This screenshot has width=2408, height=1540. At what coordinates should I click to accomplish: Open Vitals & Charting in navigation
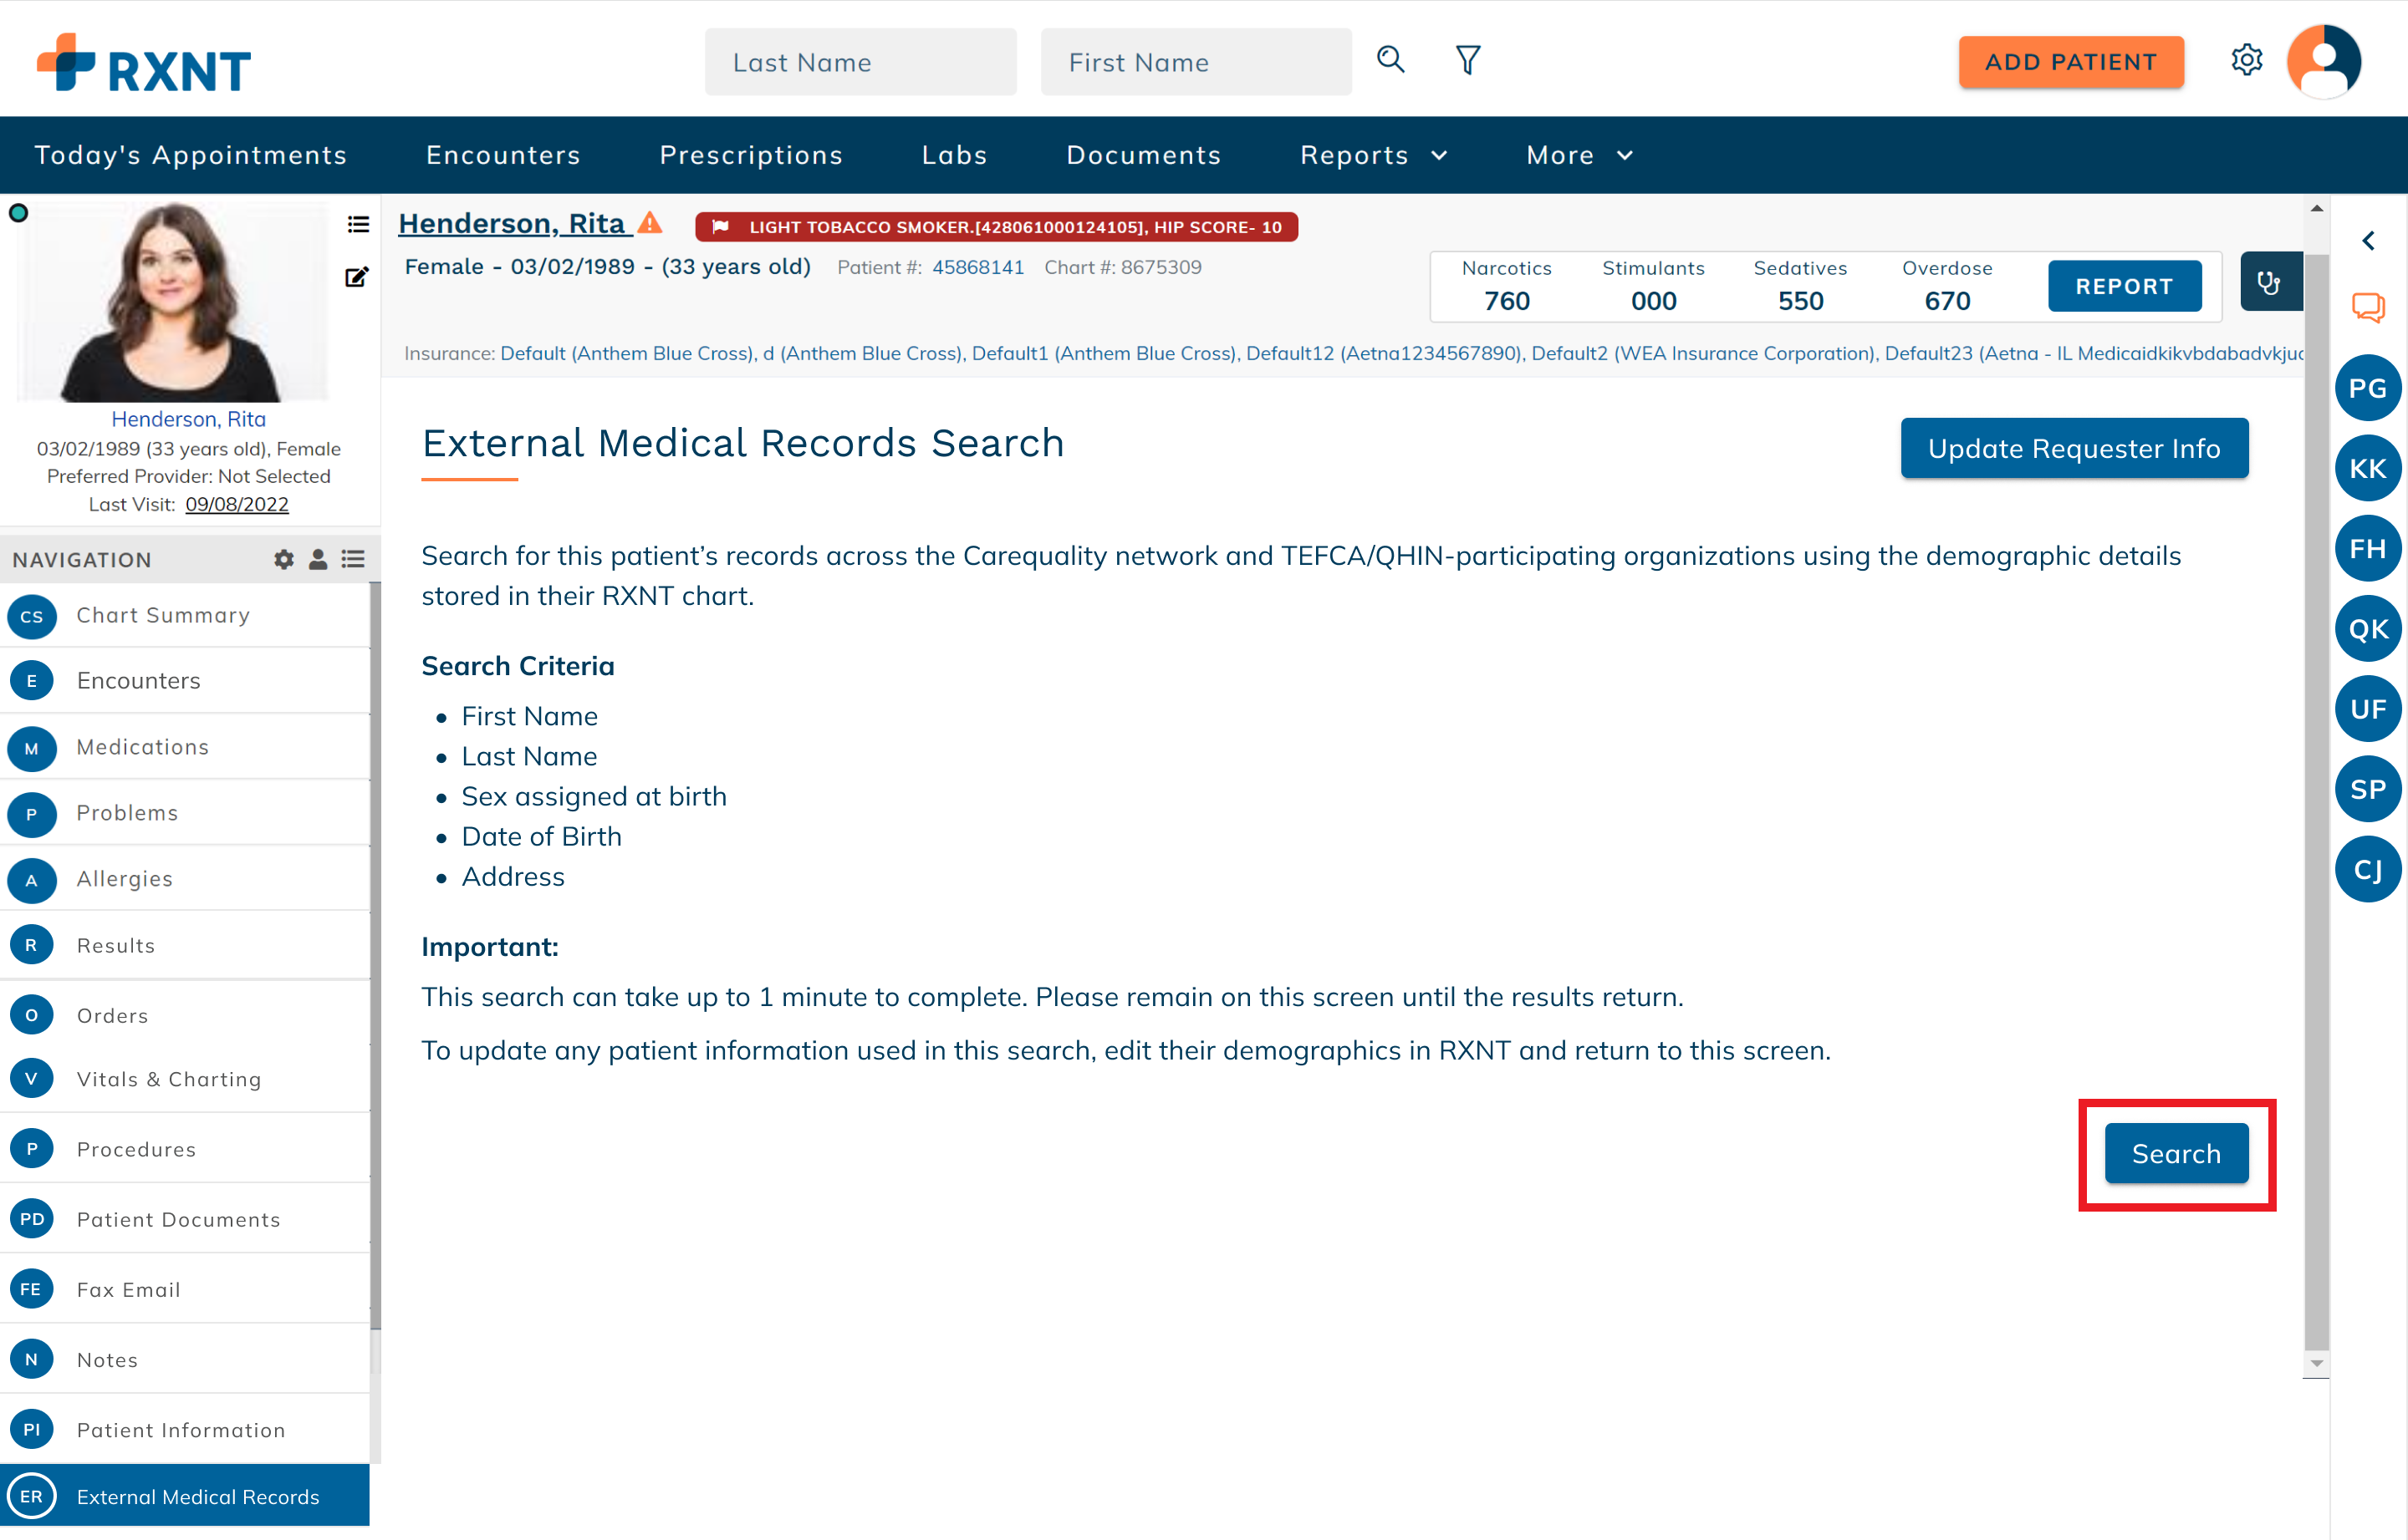(185, 1079)
